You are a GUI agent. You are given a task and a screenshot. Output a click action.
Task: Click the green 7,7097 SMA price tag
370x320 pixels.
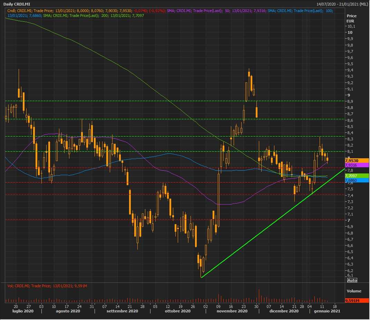tap(352, 176)
